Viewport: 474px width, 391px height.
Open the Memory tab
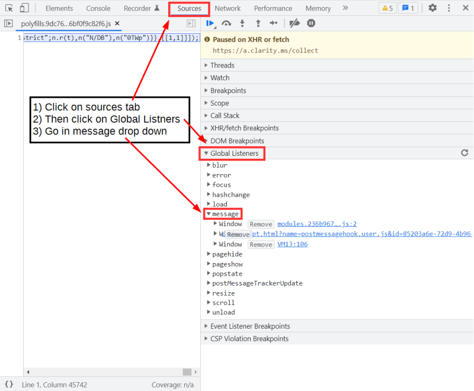318,8
